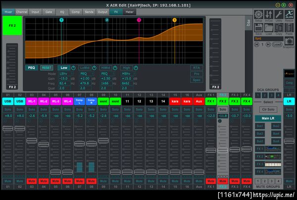Select the kara channel 15 label
297x200 pixels.
175,101
